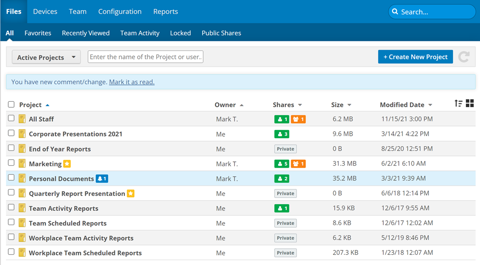Open the Reports top menu

pyautogui.click(x=165, y=11)
